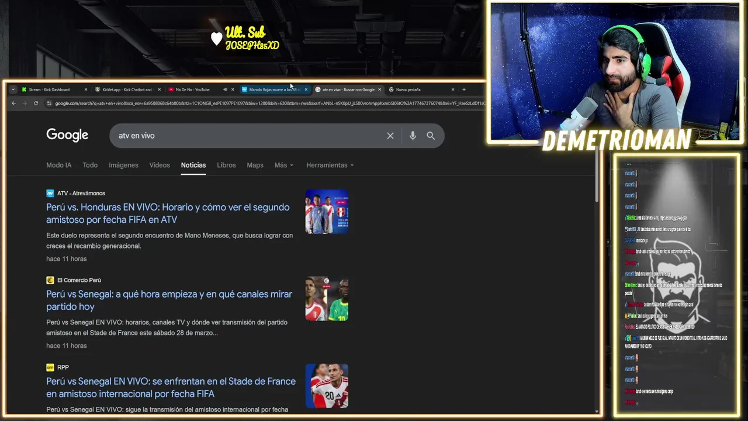Screen dimensions: 748x421
Task: Show Videos search results
Action: (x=160, y=165)
